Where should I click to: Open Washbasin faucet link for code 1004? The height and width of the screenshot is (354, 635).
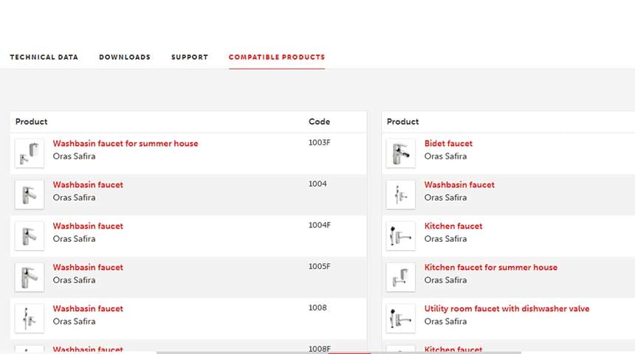88,184
